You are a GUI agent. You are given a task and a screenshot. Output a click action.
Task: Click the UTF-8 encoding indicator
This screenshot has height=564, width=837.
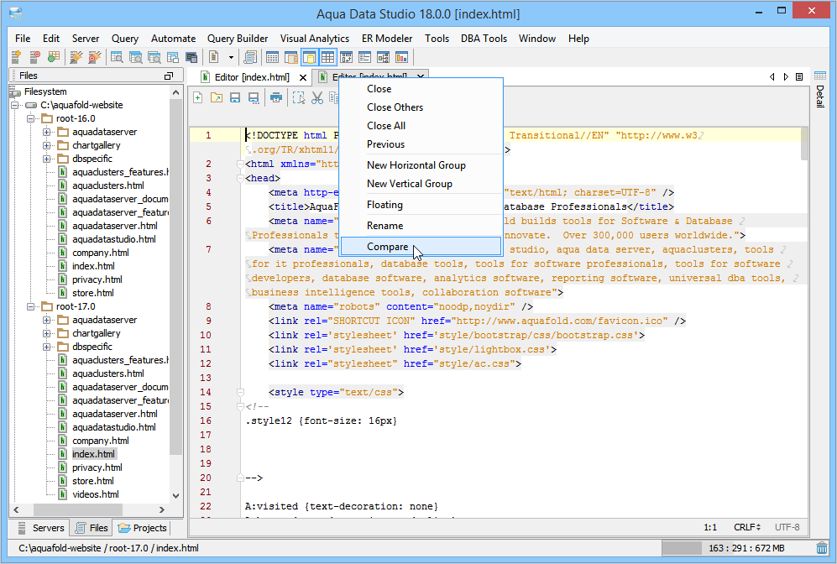point(787,527)
